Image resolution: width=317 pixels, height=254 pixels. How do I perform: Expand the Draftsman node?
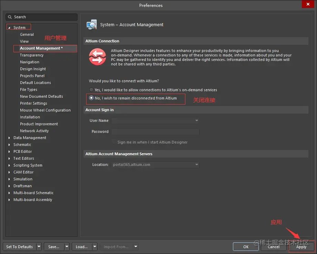[9, 186]
